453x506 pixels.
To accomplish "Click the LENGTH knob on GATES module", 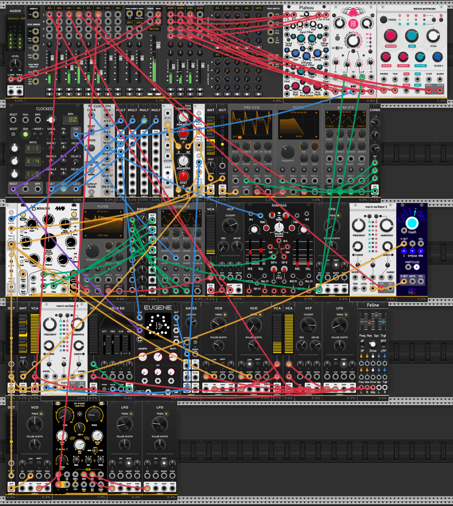I will [x=191, y=323].
